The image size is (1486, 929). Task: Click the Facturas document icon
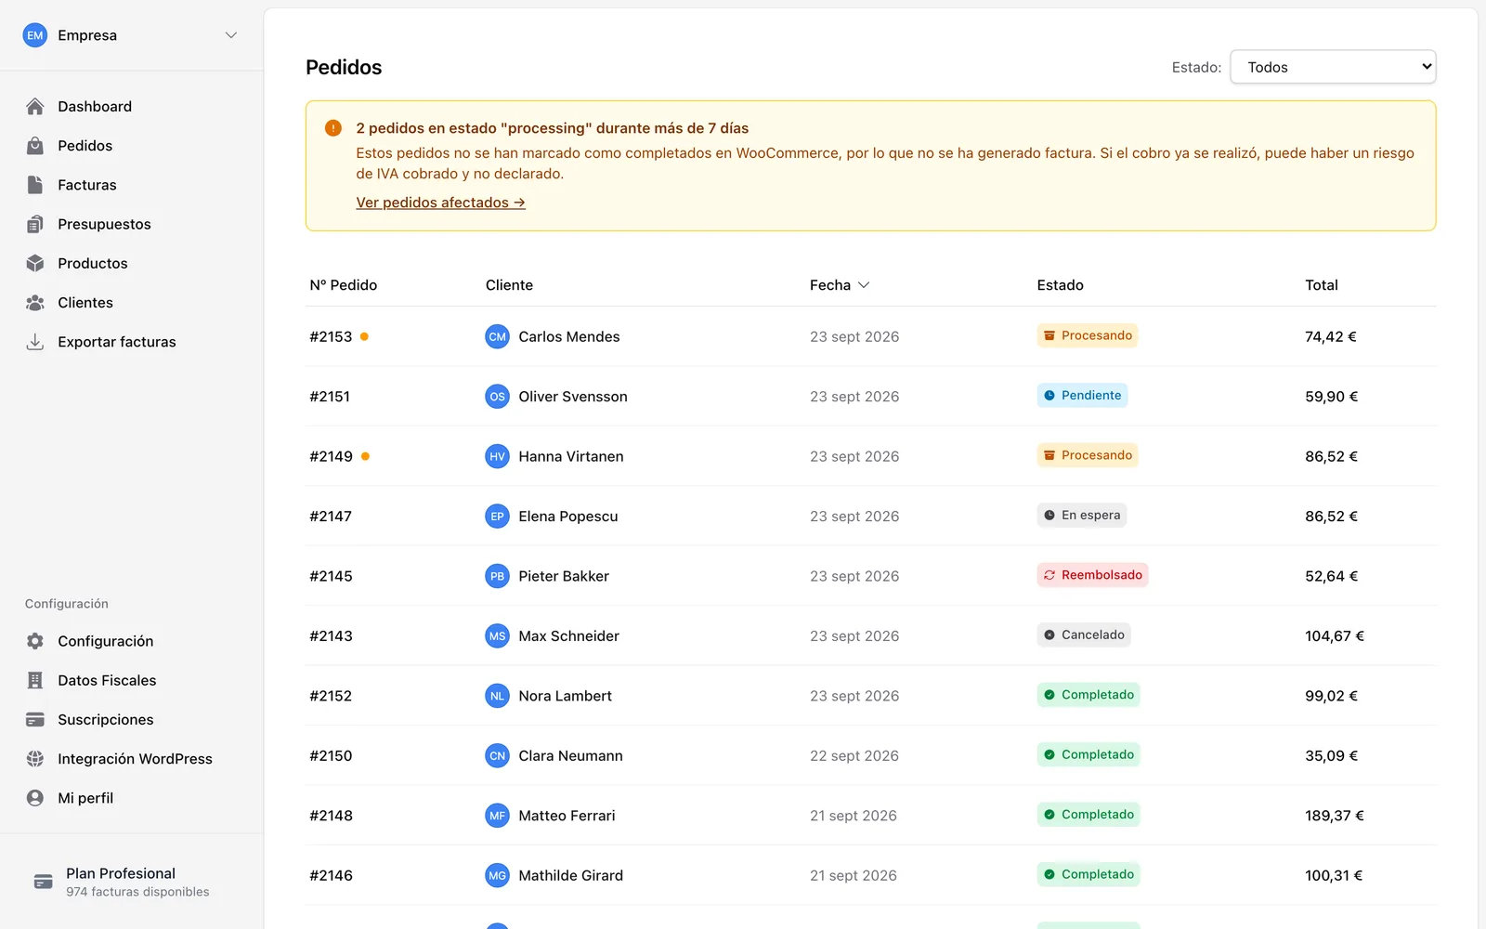pyautogui.click(x=35, y=185)
